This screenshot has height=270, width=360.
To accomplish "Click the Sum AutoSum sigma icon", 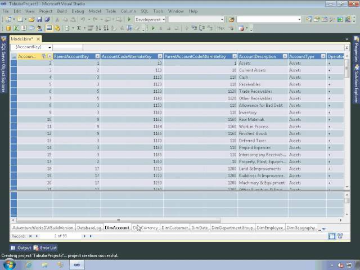I will (79, 28).
